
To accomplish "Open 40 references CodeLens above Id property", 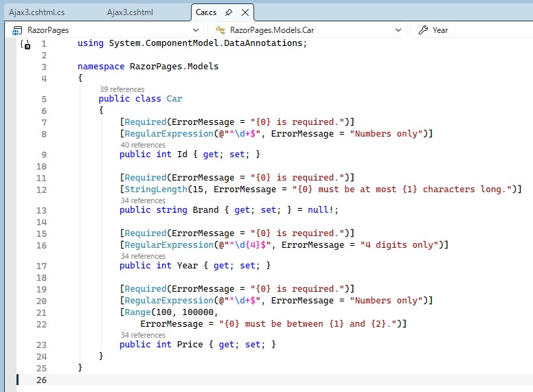I will click(x=143, y=145).
